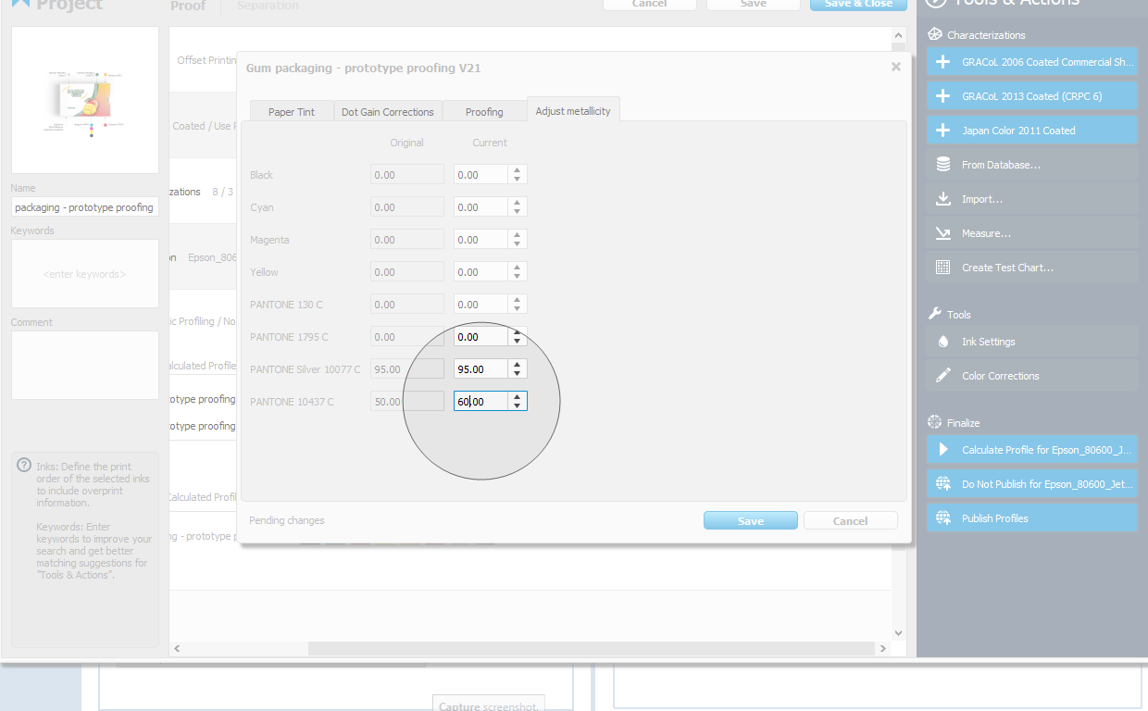This screenshot has width=1148, height=711.
Task: Click the plus icon beside Japan Color 2011 Coated
Action: point(942,131)
